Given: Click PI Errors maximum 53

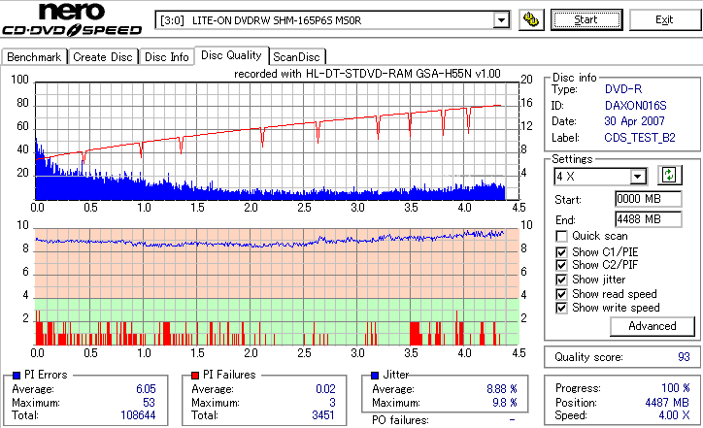Looking at the screenshot, I should [x=149, y=403].
